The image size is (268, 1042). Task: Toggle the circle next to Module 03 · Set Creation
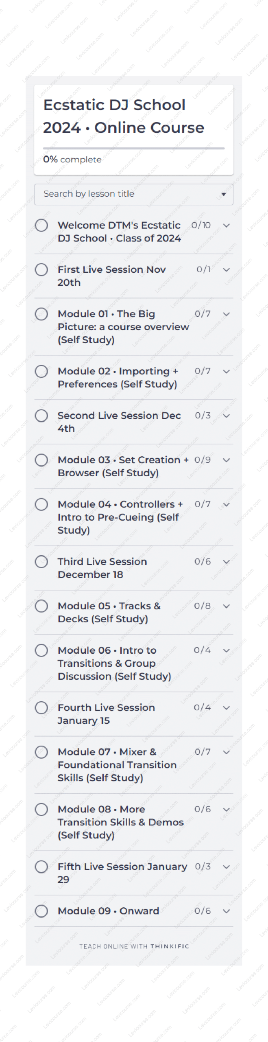coord(41,460)
